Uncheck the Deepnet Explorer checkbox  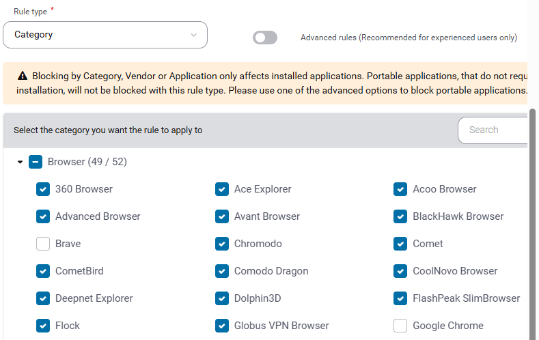tap(43, 298)
